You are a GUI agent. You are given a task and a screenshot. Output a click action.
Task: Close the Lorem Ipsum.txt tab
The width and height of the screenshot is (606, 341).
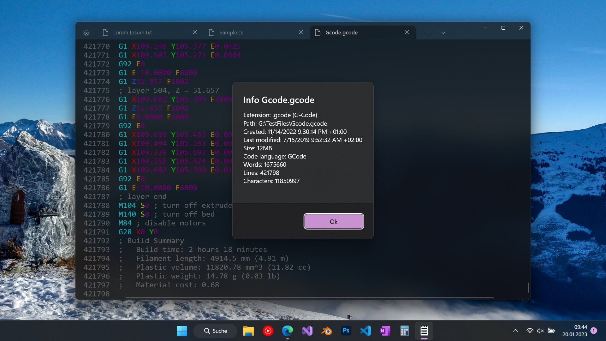pyautogui.click(x=195, y=32)
